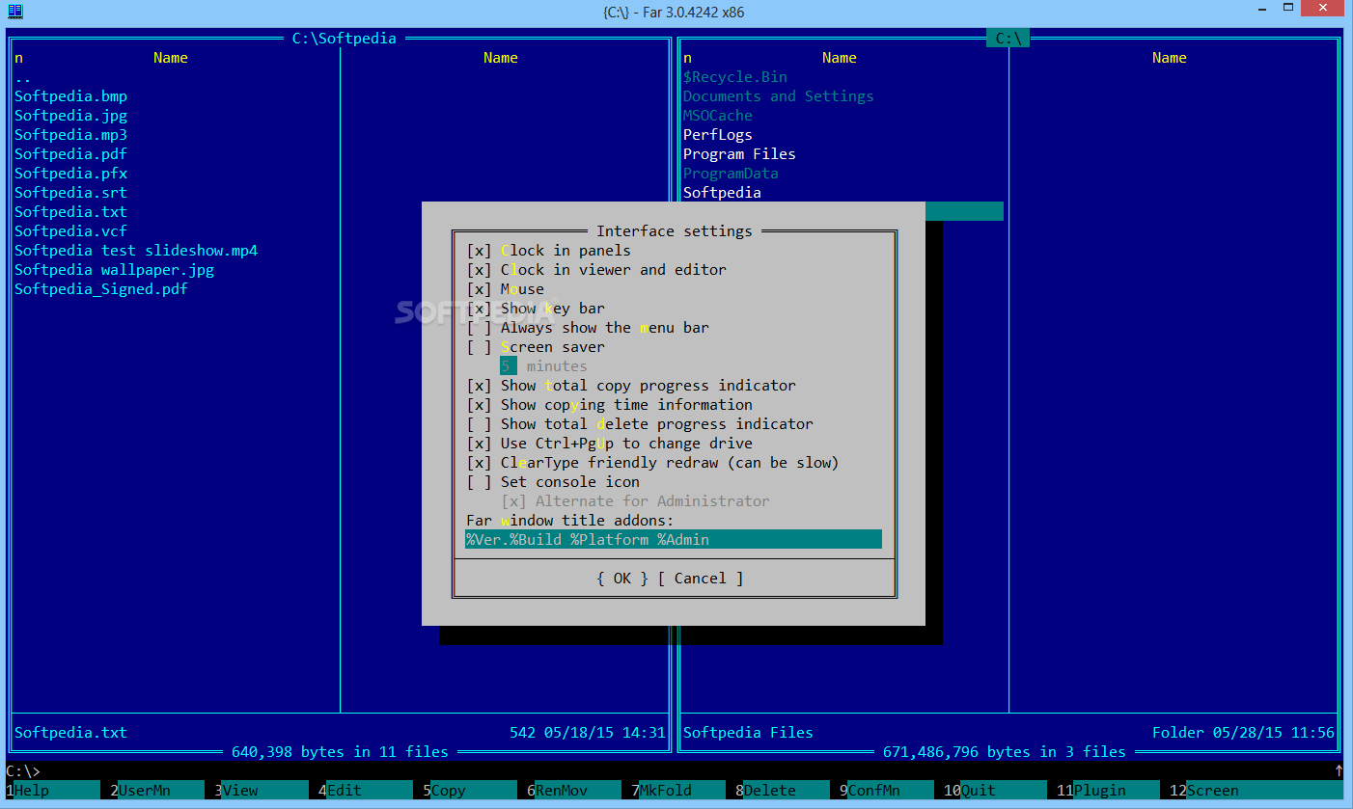The height and width of the screenshot is (809, 1353).
Task: Select the MSOCache folder
Action: coord(718,116)
